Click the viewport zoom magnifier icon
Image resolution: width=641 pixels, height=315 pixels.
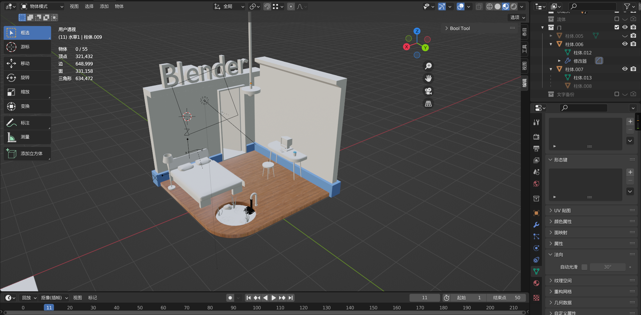[x=428, y=66]
